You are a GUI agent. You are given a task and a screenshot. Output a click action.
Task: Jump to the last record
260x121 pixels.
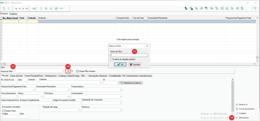click(x=27, y=8)
